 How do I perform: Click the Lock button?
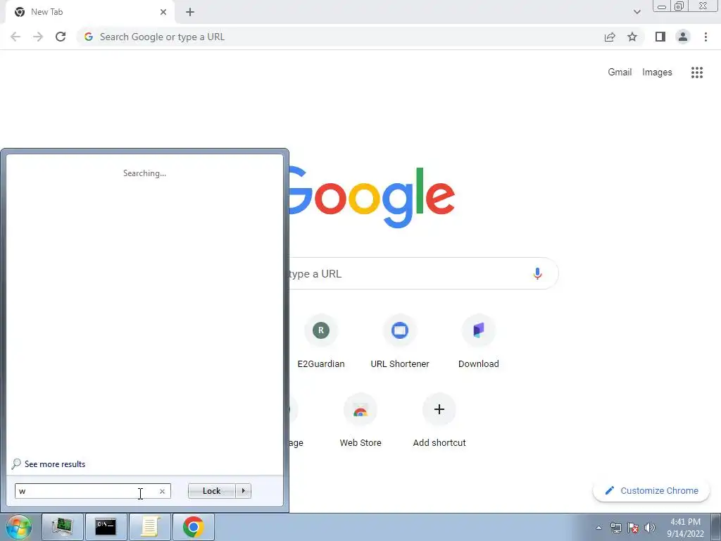[211, 491]
